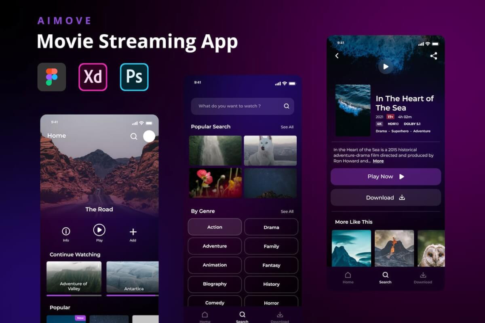Switch to Home tab on detail screen
485x323 pixels.
click(x=348, y=278)
